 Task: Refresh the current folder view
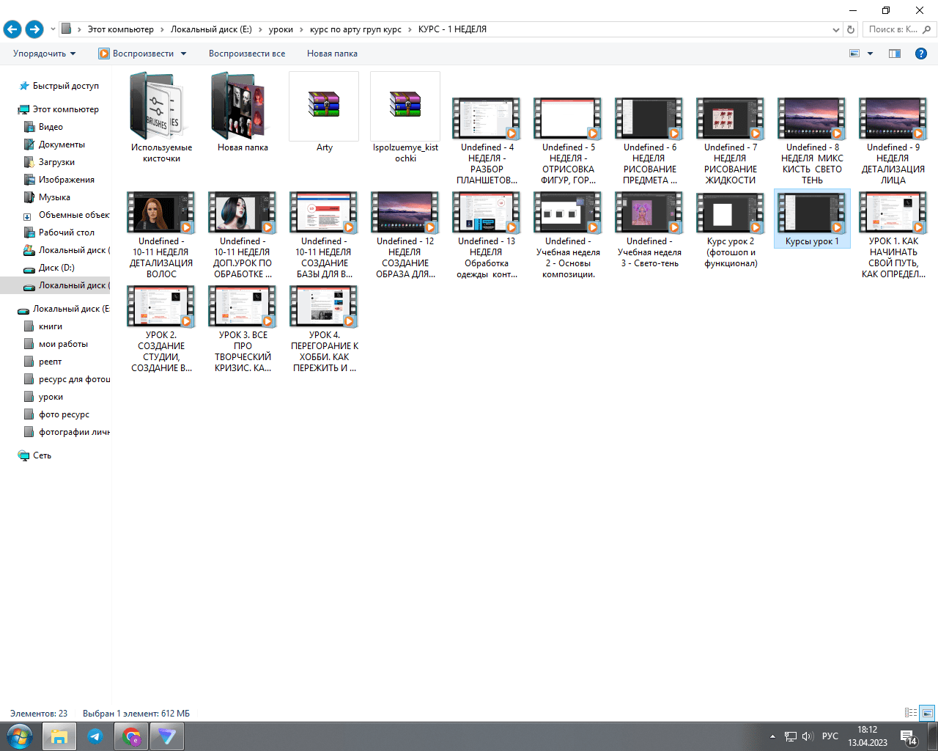[x=851, y=29]
